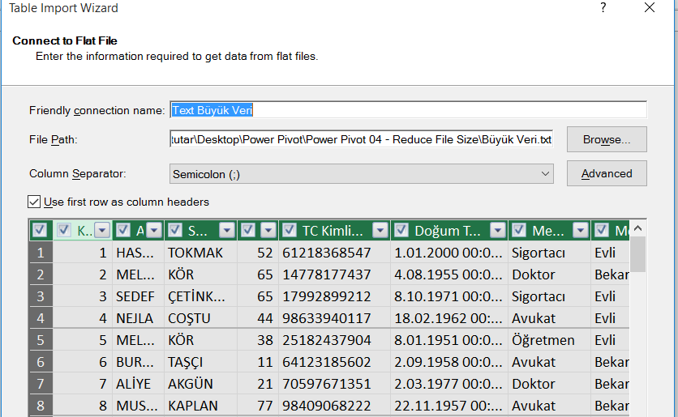Click the cell with 61218368547
This screenshot has width=678, height=417.
pos(326,253)
